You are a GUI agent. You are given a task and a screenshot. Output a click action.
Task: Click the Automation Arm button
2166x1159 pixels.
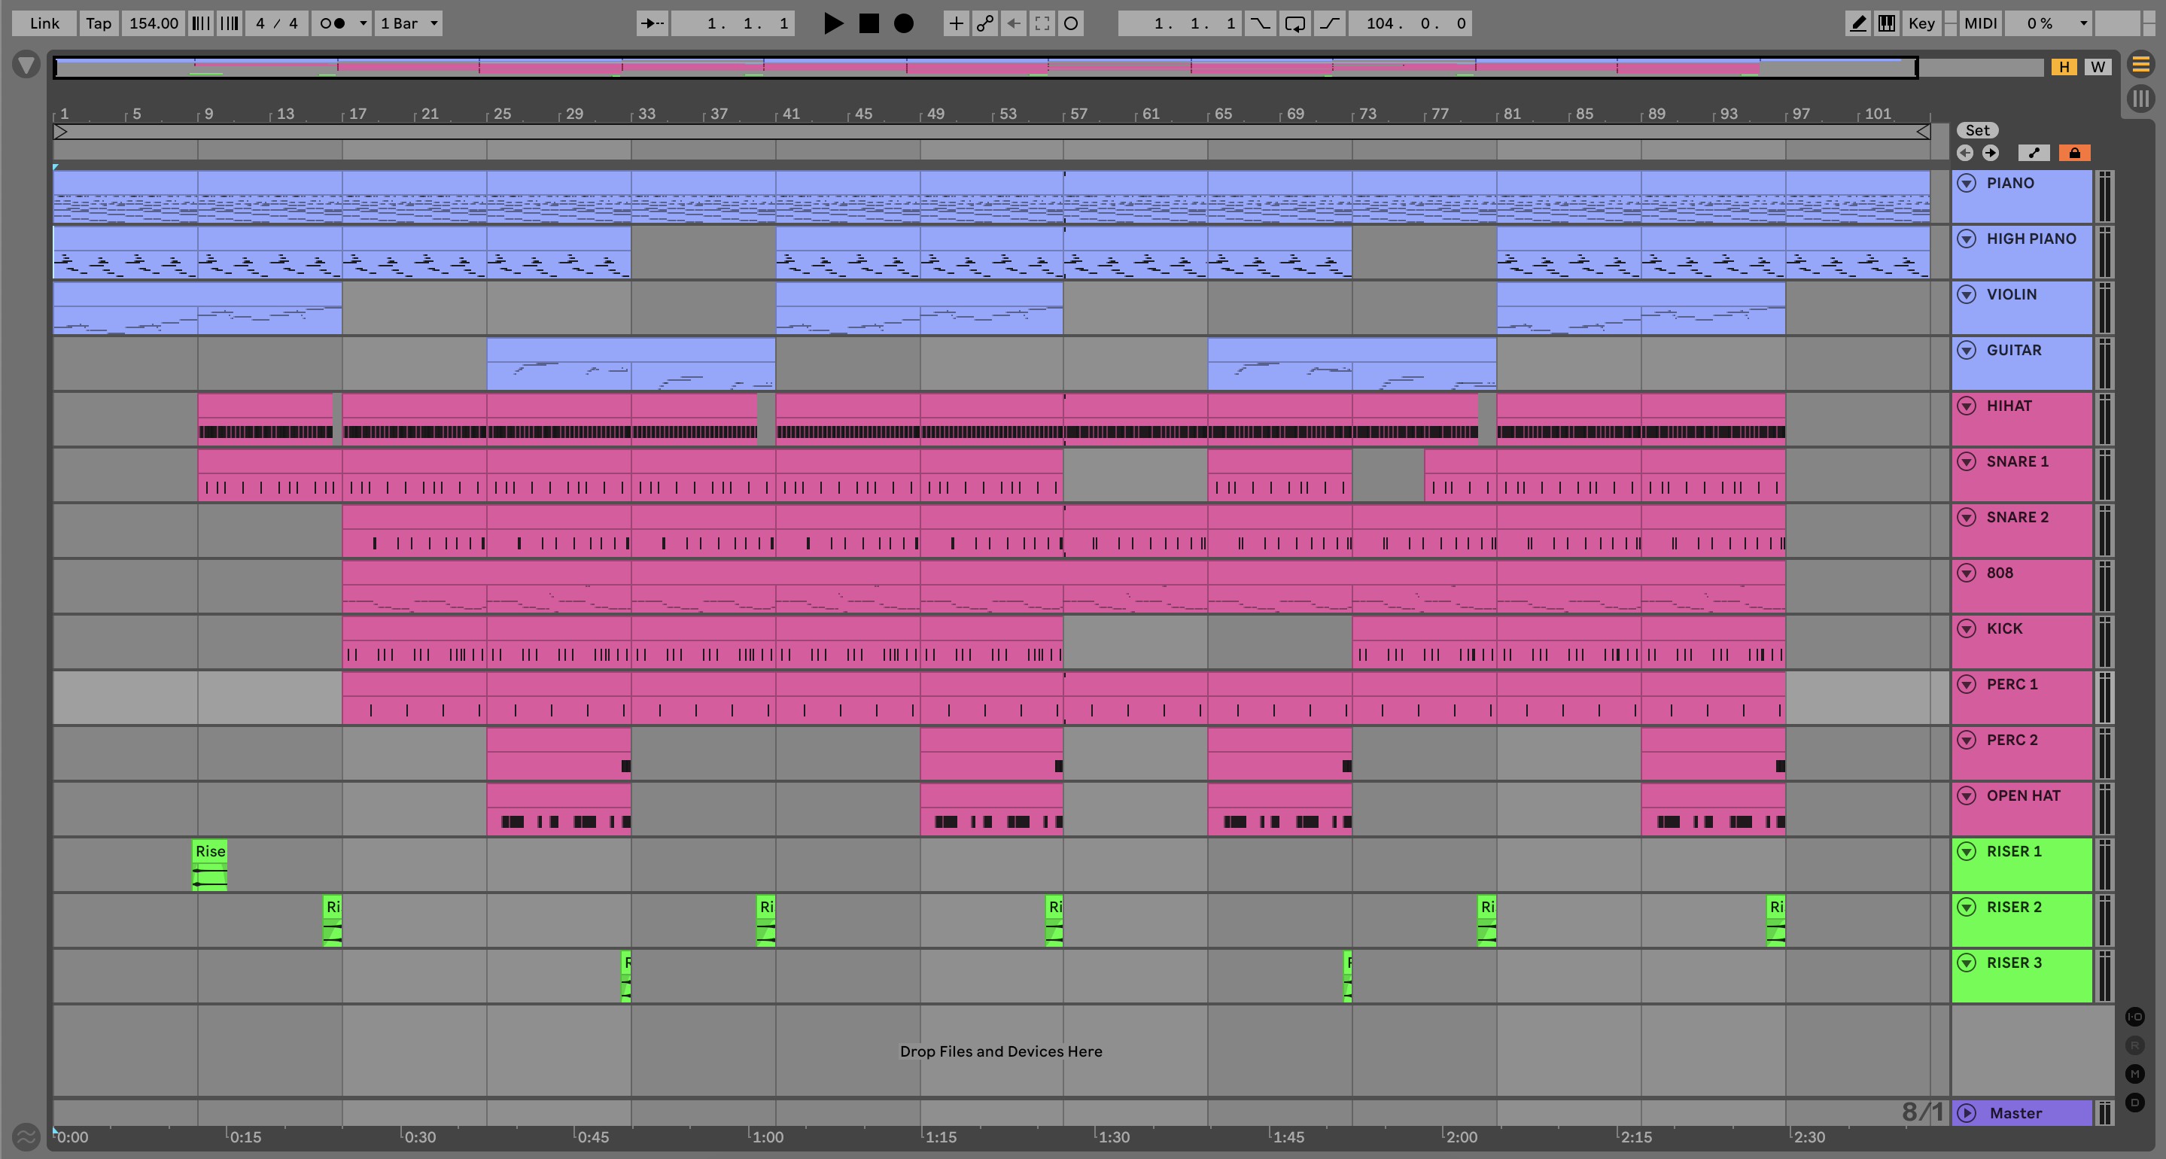[x=984, y=23]
